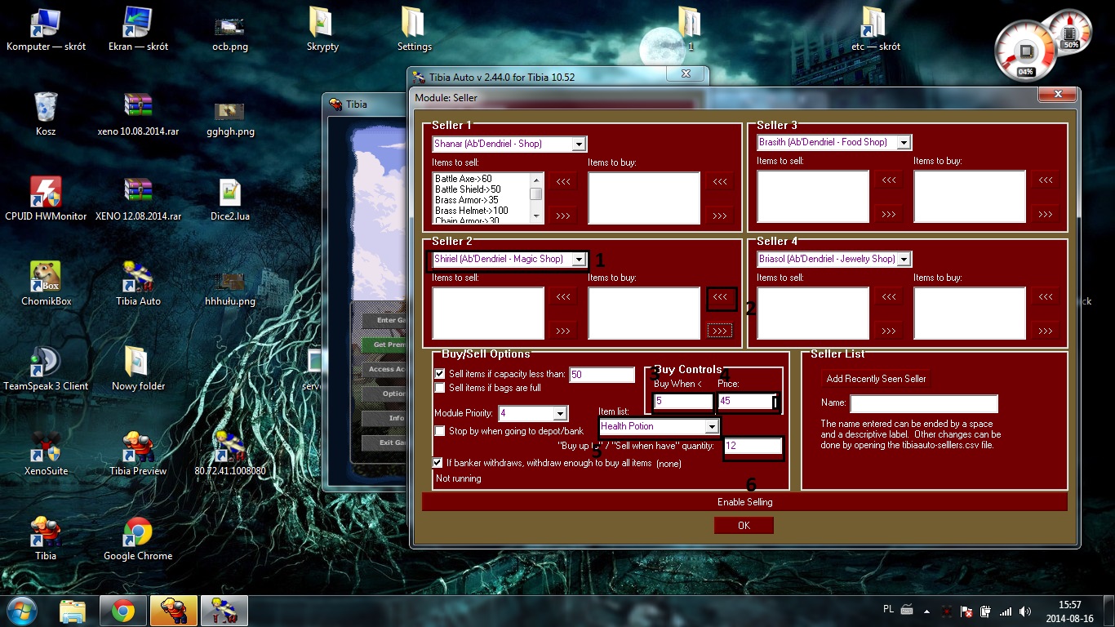Click Seller 3 items-to-buy >>> button
The width and height of the screenshot is (1115, 627).
[1045, 214]
